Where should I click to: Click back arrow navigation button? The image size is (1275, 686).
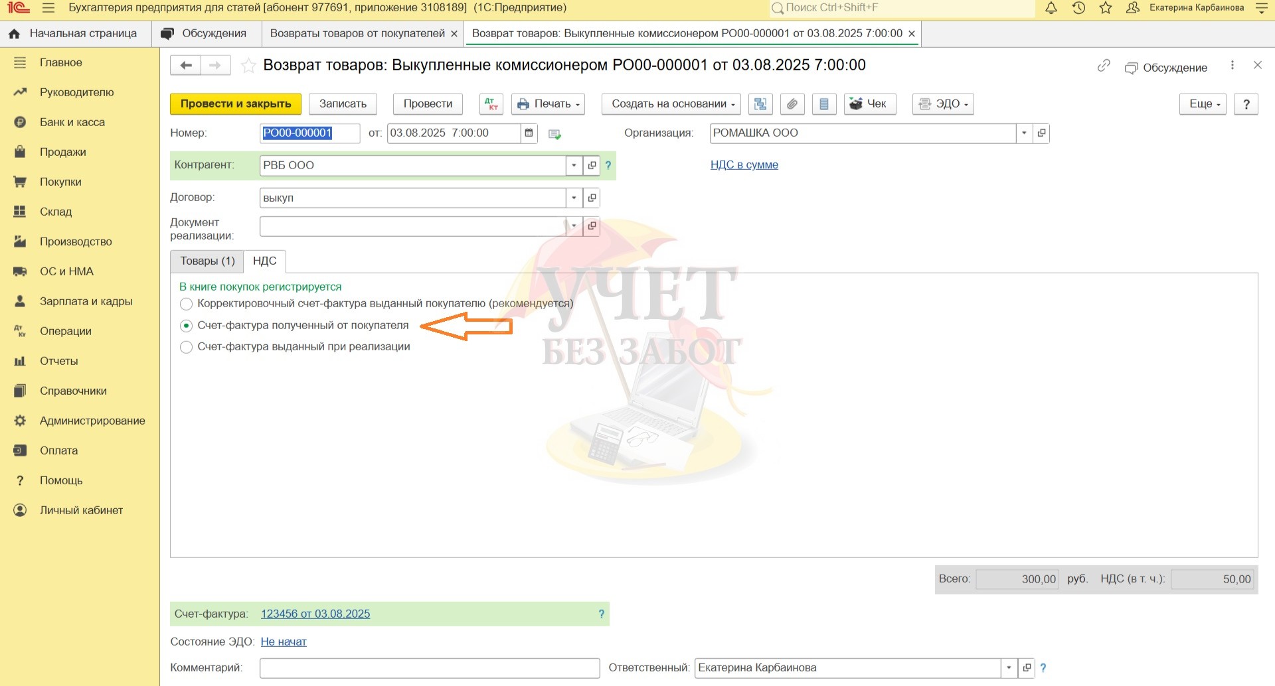[186, 65]
